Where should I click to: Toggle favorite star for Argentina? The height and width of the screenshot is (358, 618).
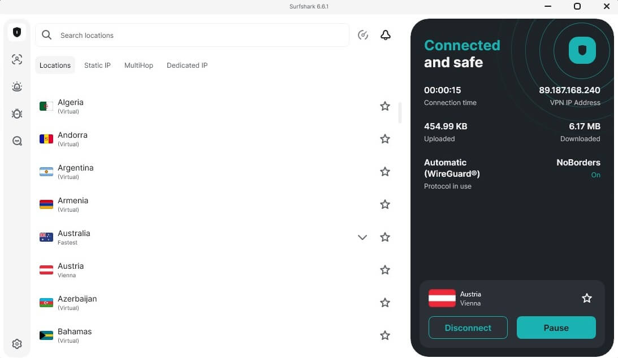click(x=385, y=172)
